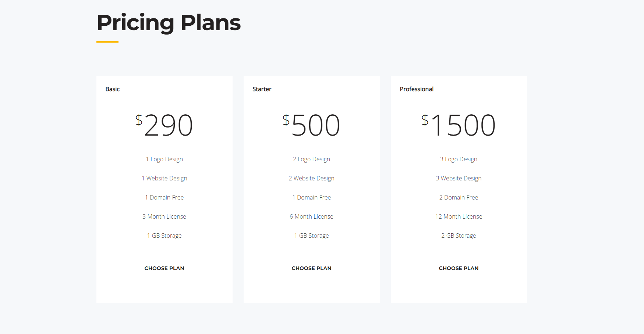Select the Professional plan title
Screen dimensions: 644x334
tap(417, 89)
